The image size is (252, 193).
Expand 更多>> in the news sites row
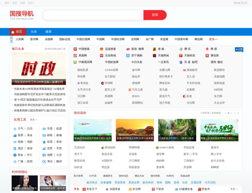(x=213, y=39)
